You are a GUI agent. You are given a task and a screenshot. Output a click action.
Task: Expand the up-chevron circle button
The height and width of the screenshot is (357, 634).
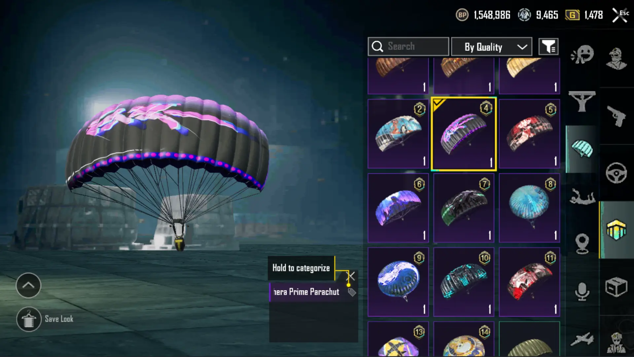28,285
